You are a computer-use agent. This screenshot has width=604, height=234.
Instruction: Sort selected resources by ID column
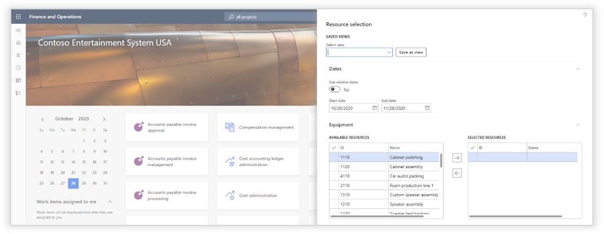pos(501,147)
